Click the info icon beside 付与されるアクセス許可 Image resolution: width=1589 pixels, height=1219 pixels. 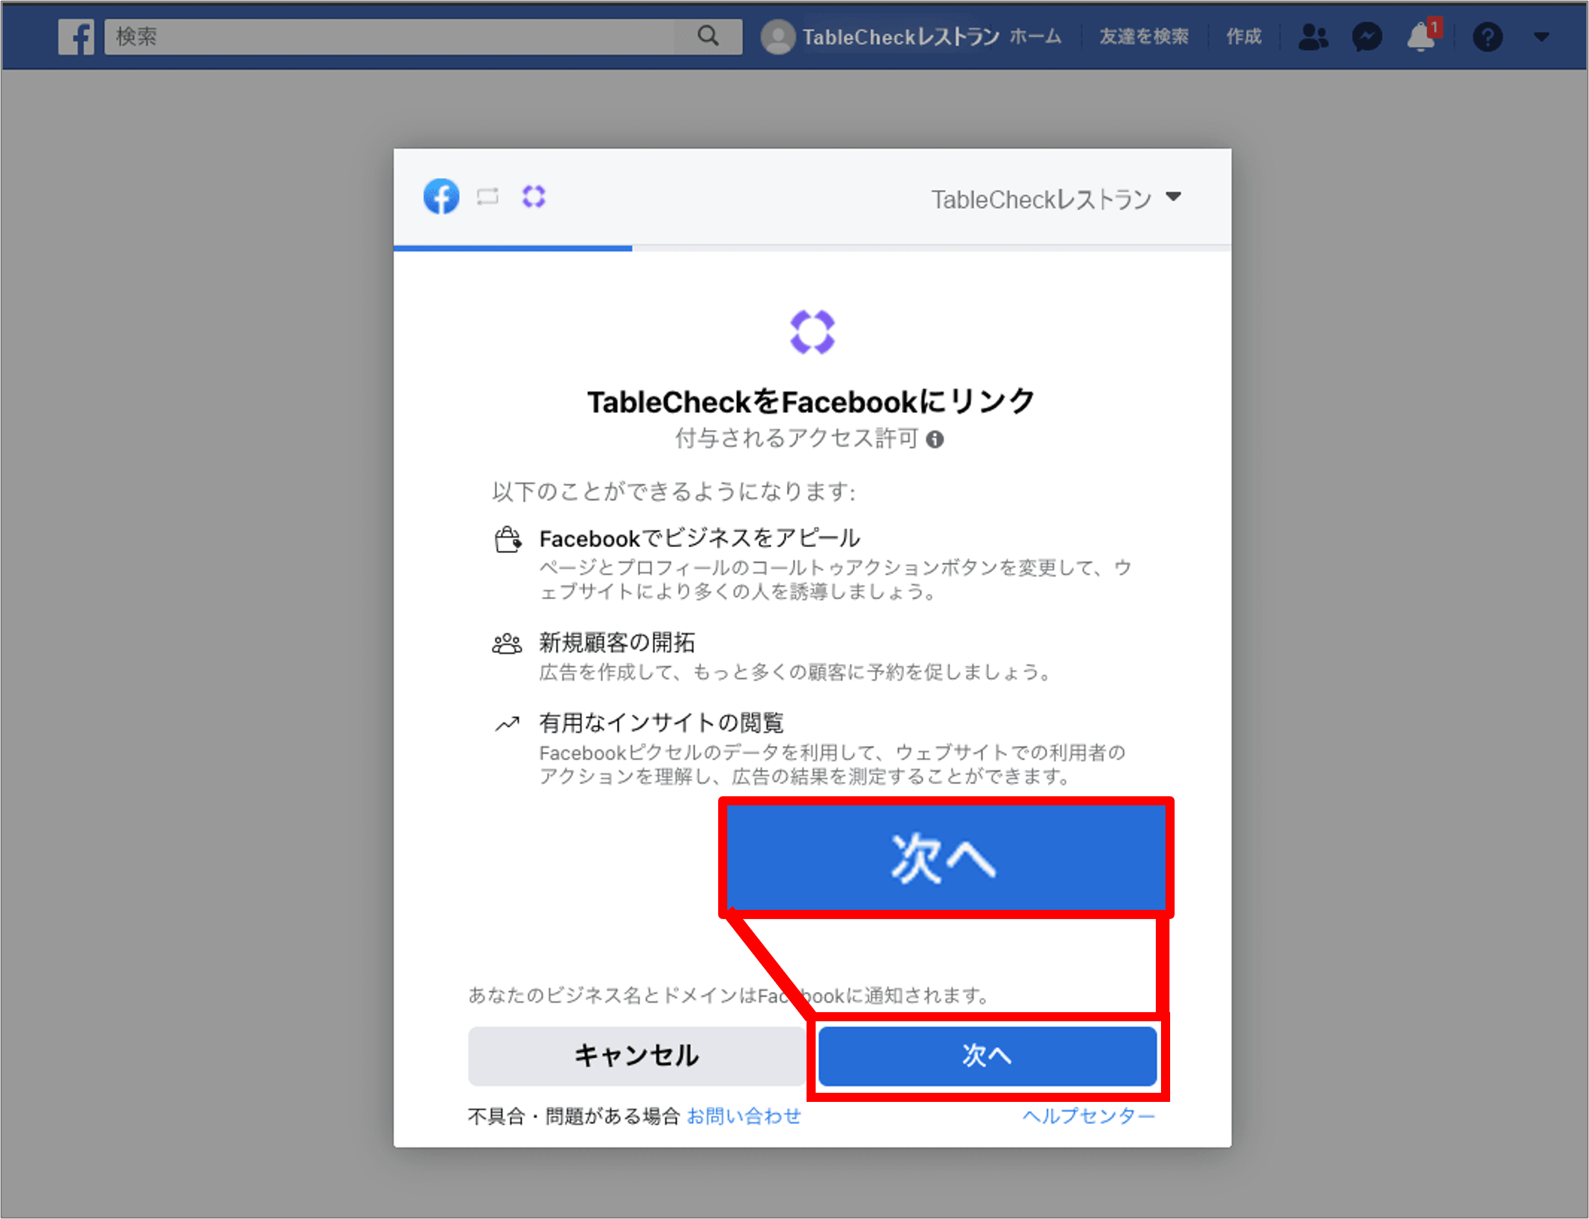(x=935, y=439)
